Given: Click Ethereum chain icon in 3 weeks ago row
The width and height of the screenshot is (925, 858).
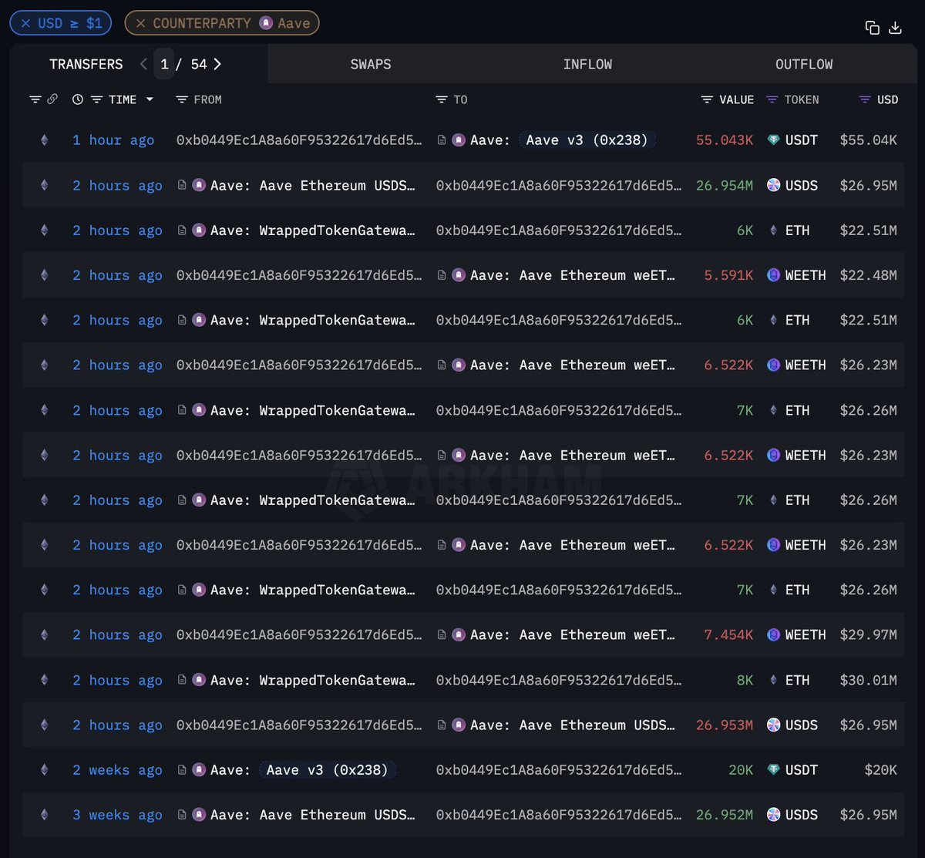Looking at the screenshot, I should pyautogui.click(x=44, y=815).
